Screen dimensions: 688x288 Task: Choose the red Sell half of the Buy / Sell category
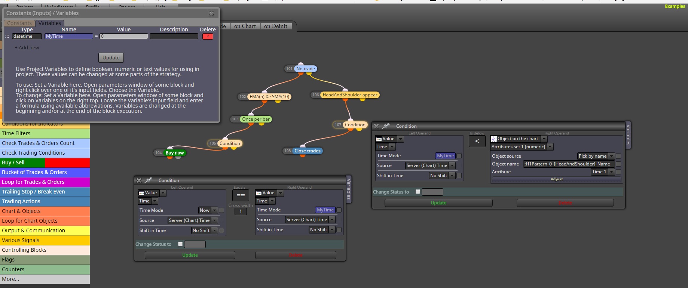pos(67,162)
